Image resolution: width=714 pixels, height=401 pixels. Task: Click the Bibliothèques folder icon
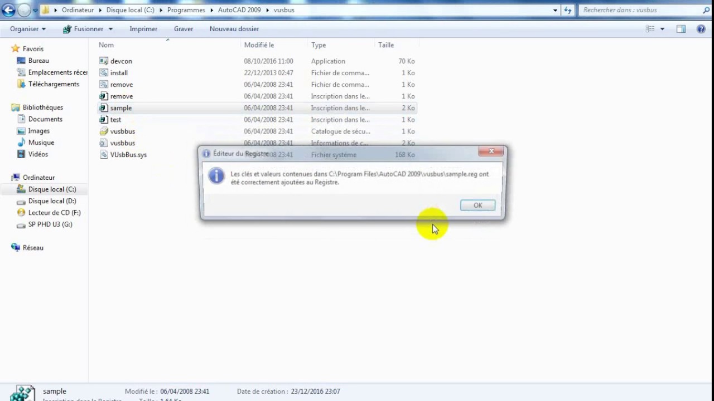tap(16, 107)
